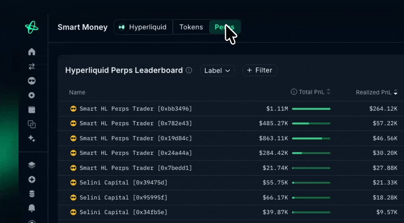The height and width of the screenshot is (223, 404).
Task: Open the swap arrows sidebar icon
Action: pos(32,66)
